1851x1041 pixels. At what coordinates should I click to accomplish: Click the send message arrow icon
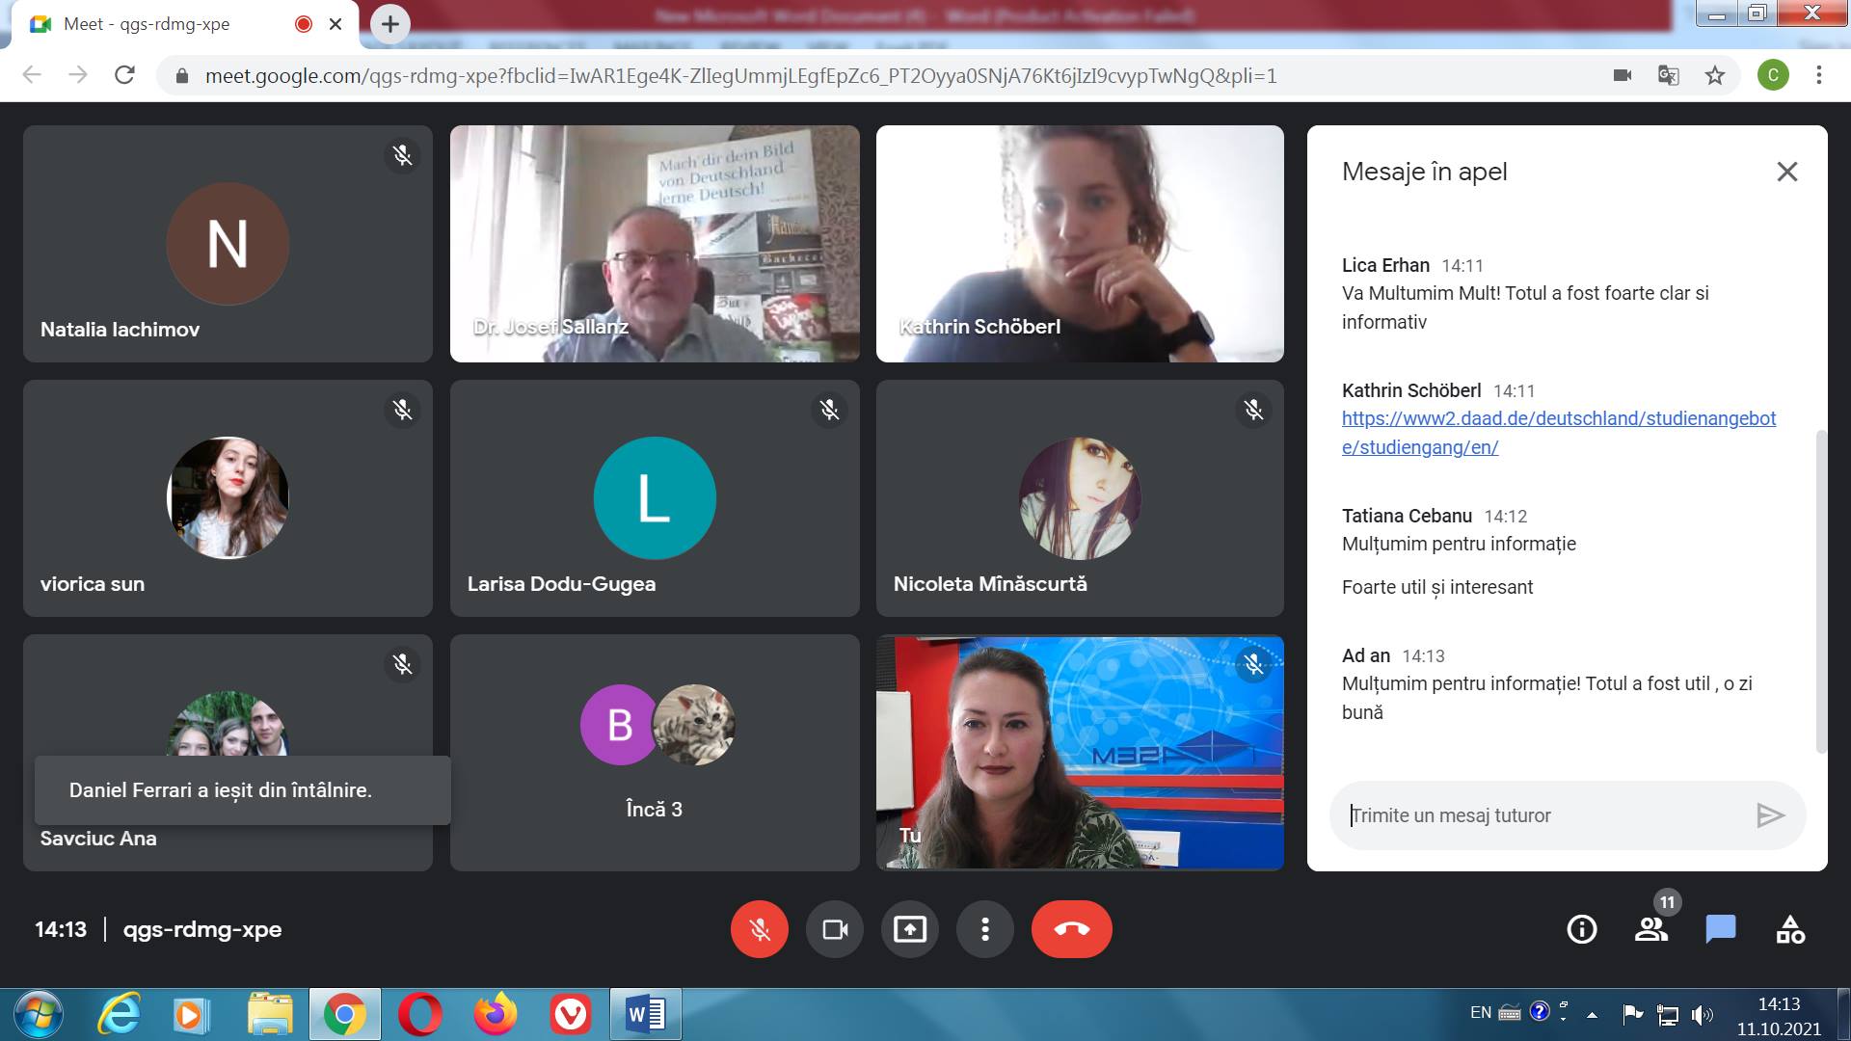click(1770, 815)
